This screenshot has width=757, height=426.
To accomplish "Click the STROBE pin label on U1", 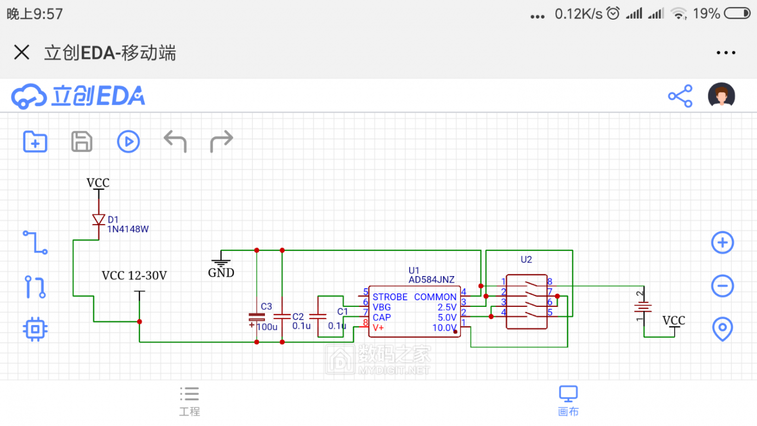I will tap(390, 297).
